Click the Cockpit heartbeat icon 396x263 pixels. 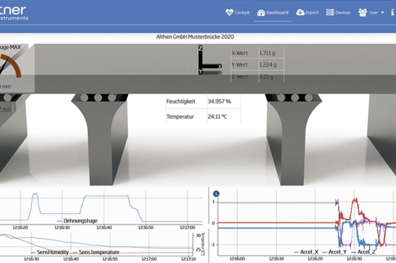click(x=229, y=12)
